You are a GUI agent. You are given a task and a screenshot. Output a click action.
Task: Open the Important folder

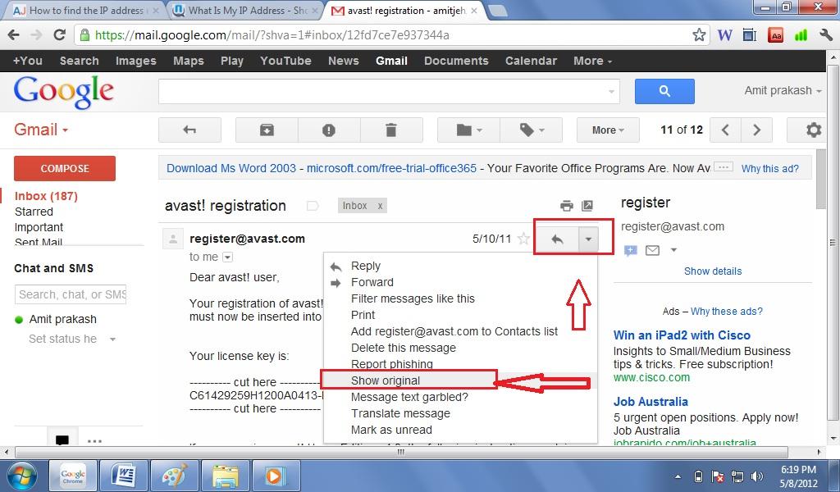click(39, 227)
